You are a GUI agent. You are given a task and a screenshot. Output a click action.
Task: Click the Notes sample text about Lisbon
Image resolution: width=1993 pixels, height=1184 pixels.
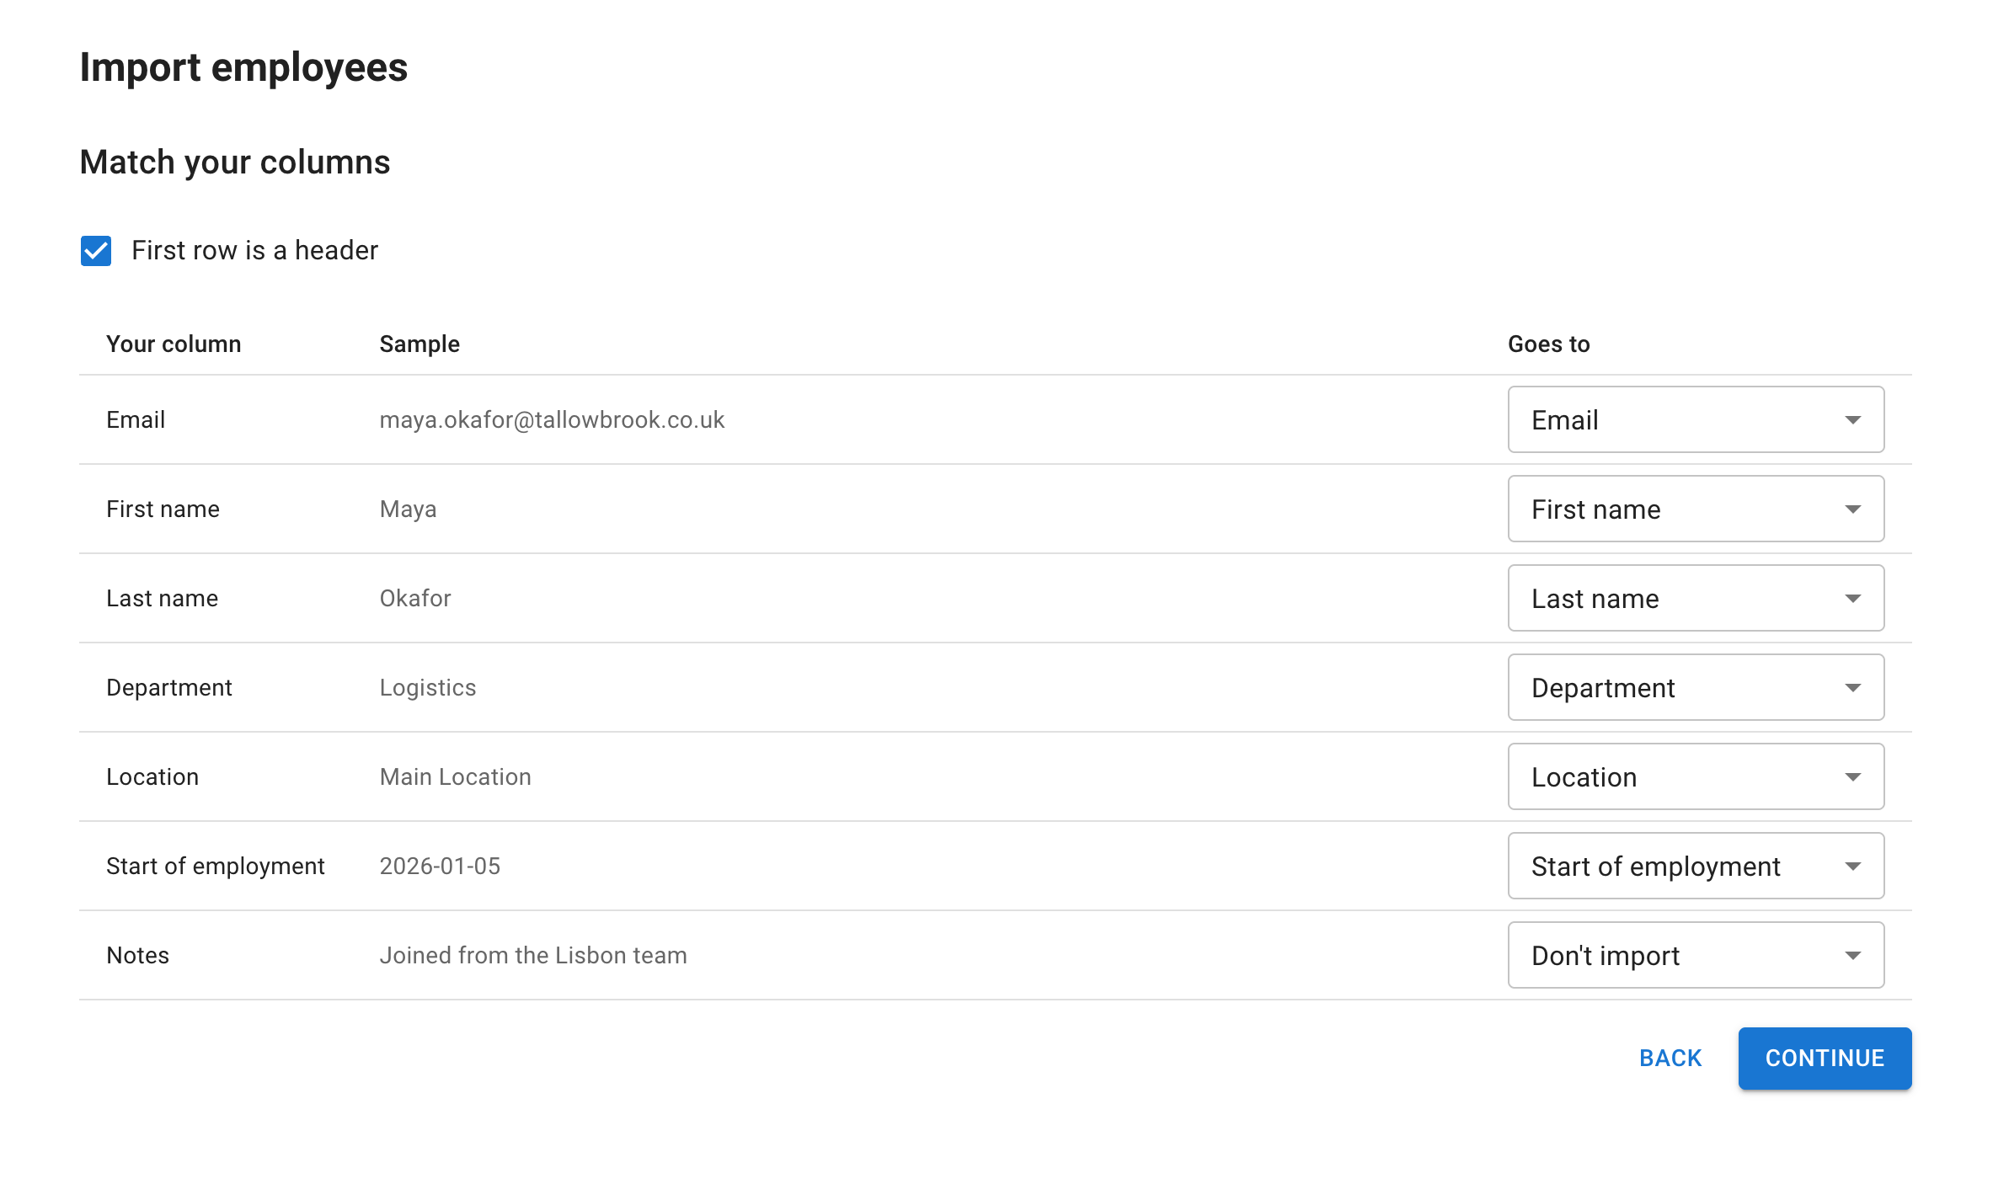[533, 955]
